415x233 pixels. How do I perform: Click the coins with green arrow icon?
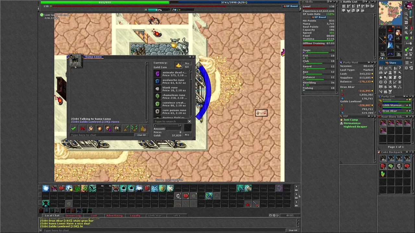[126, 128]
